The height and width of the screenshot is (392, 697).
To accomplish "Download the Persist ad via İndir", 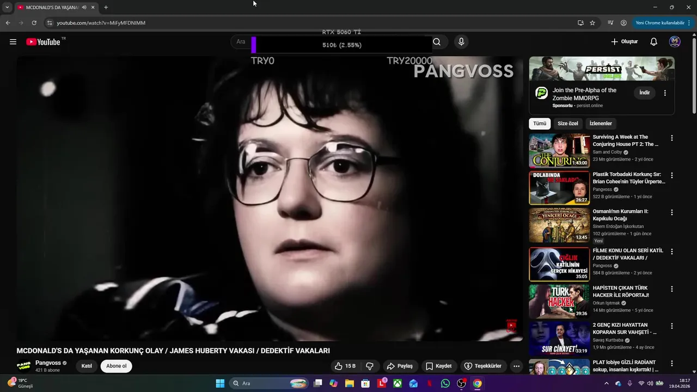I will [x=645, y=93].
